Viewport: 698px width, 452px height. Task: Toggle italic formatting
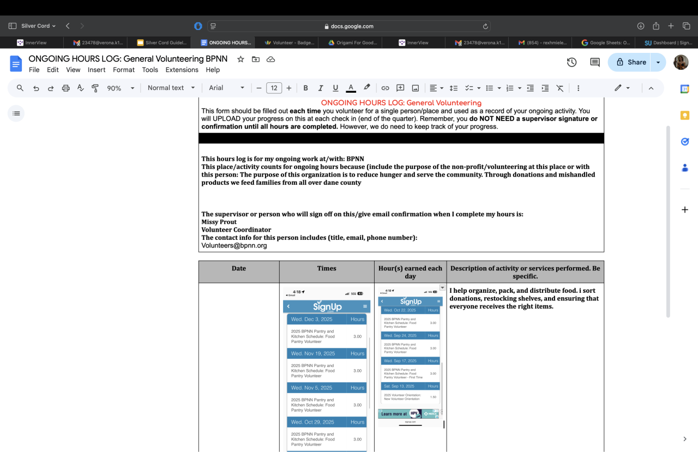click(x=321, y=88)
